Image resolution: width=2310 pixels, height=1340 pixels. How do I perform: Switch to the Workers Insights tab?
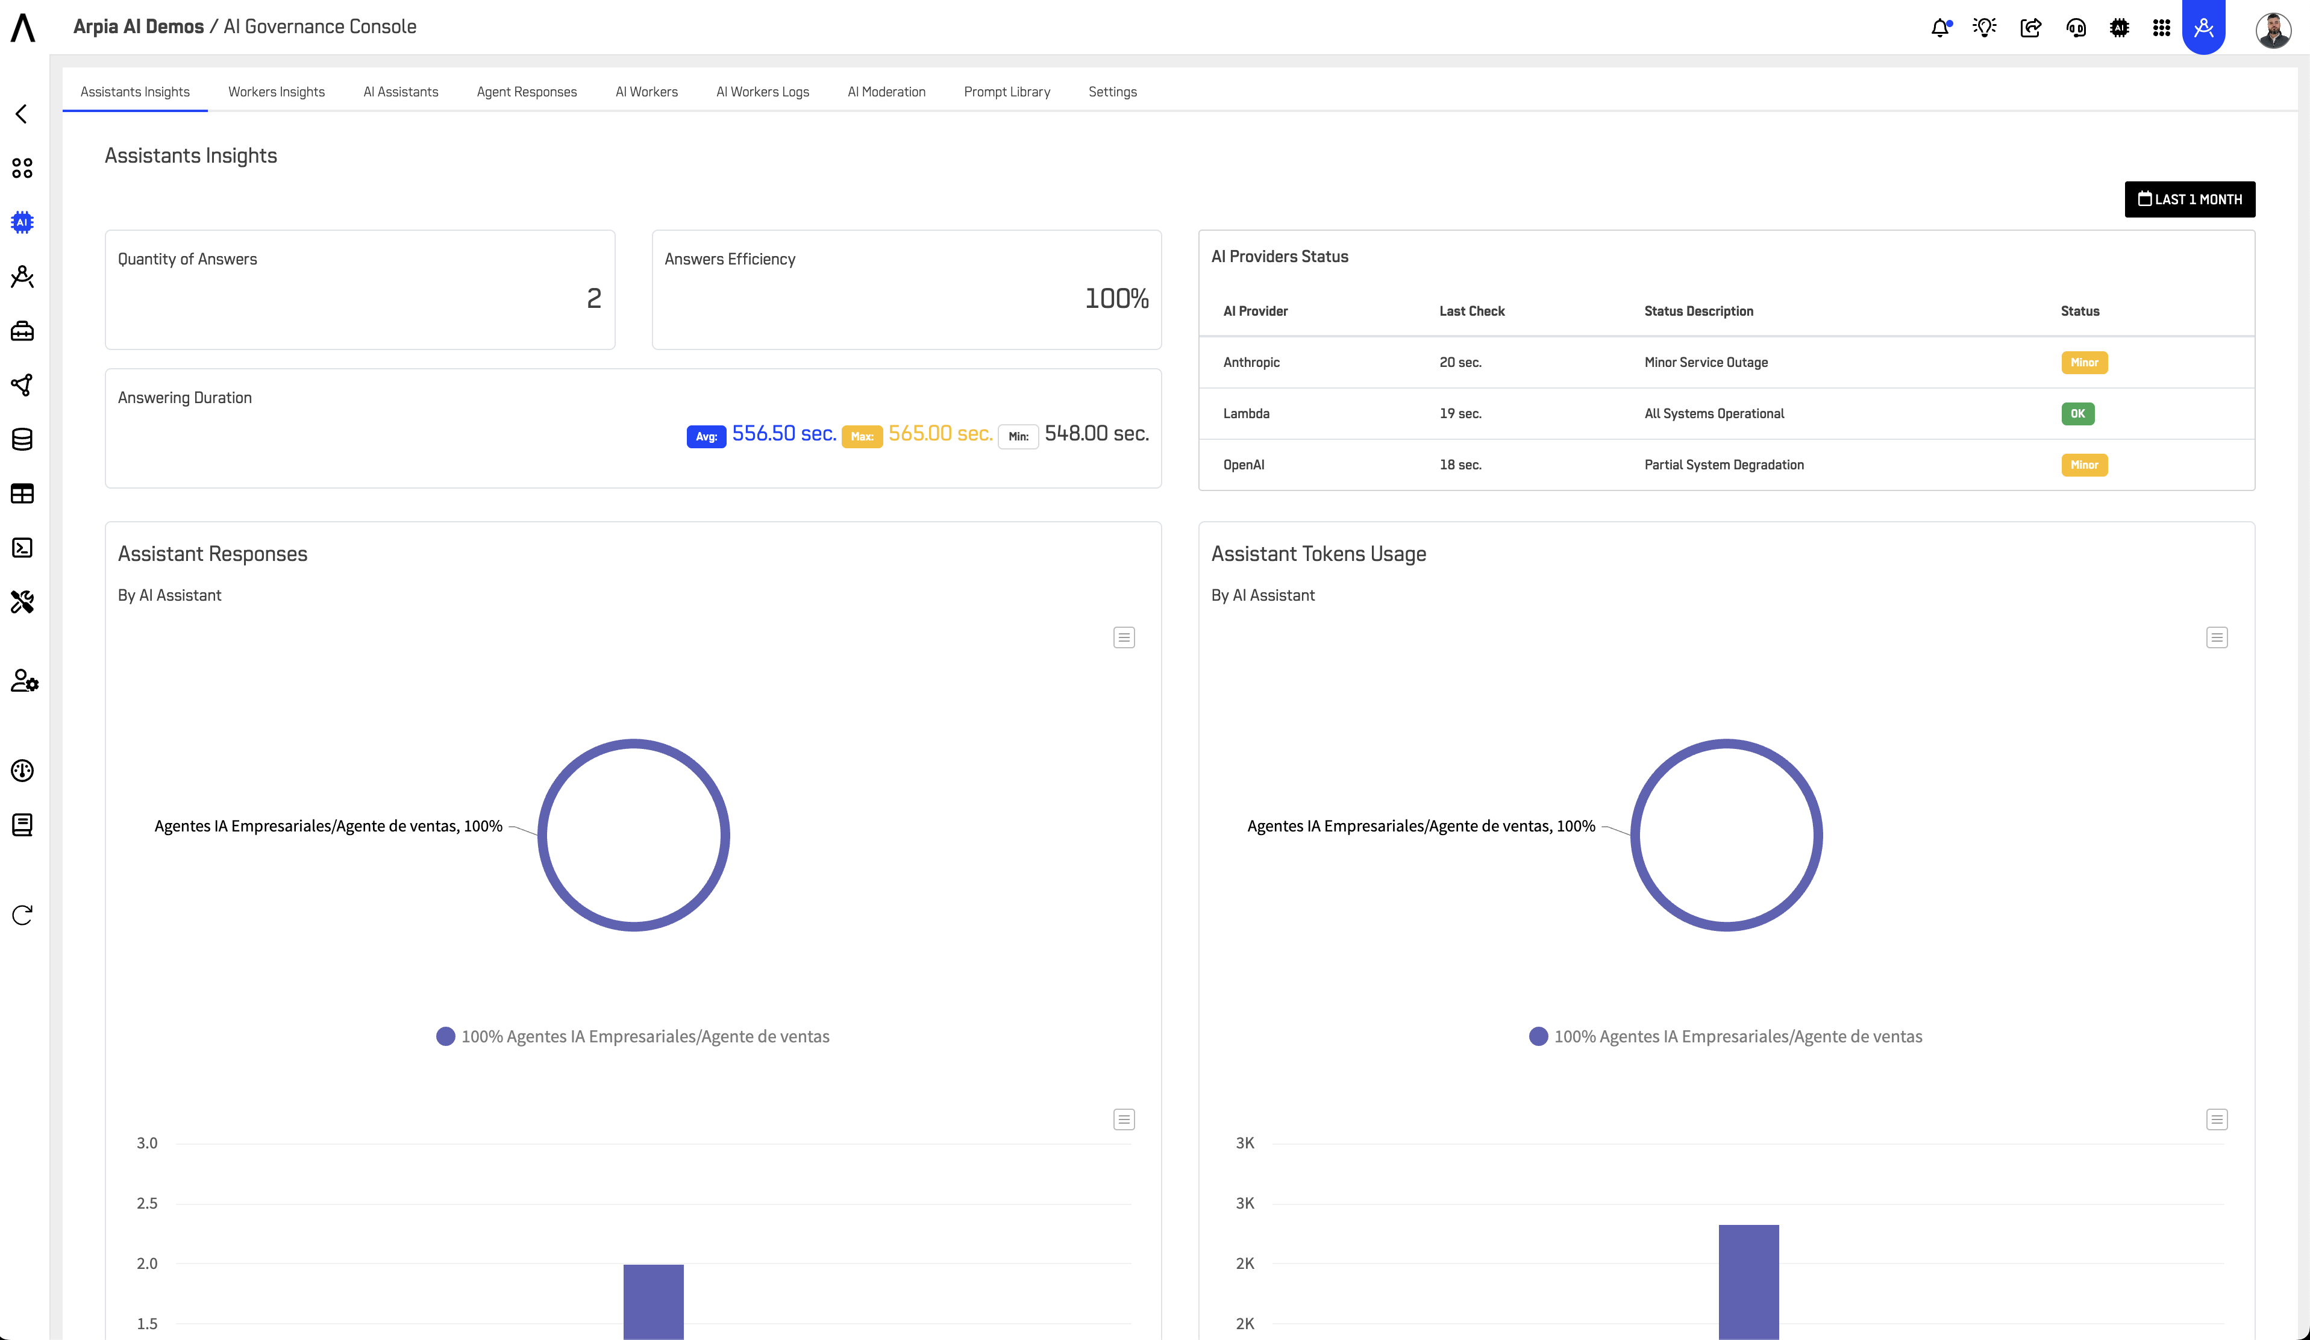[276, 92]
